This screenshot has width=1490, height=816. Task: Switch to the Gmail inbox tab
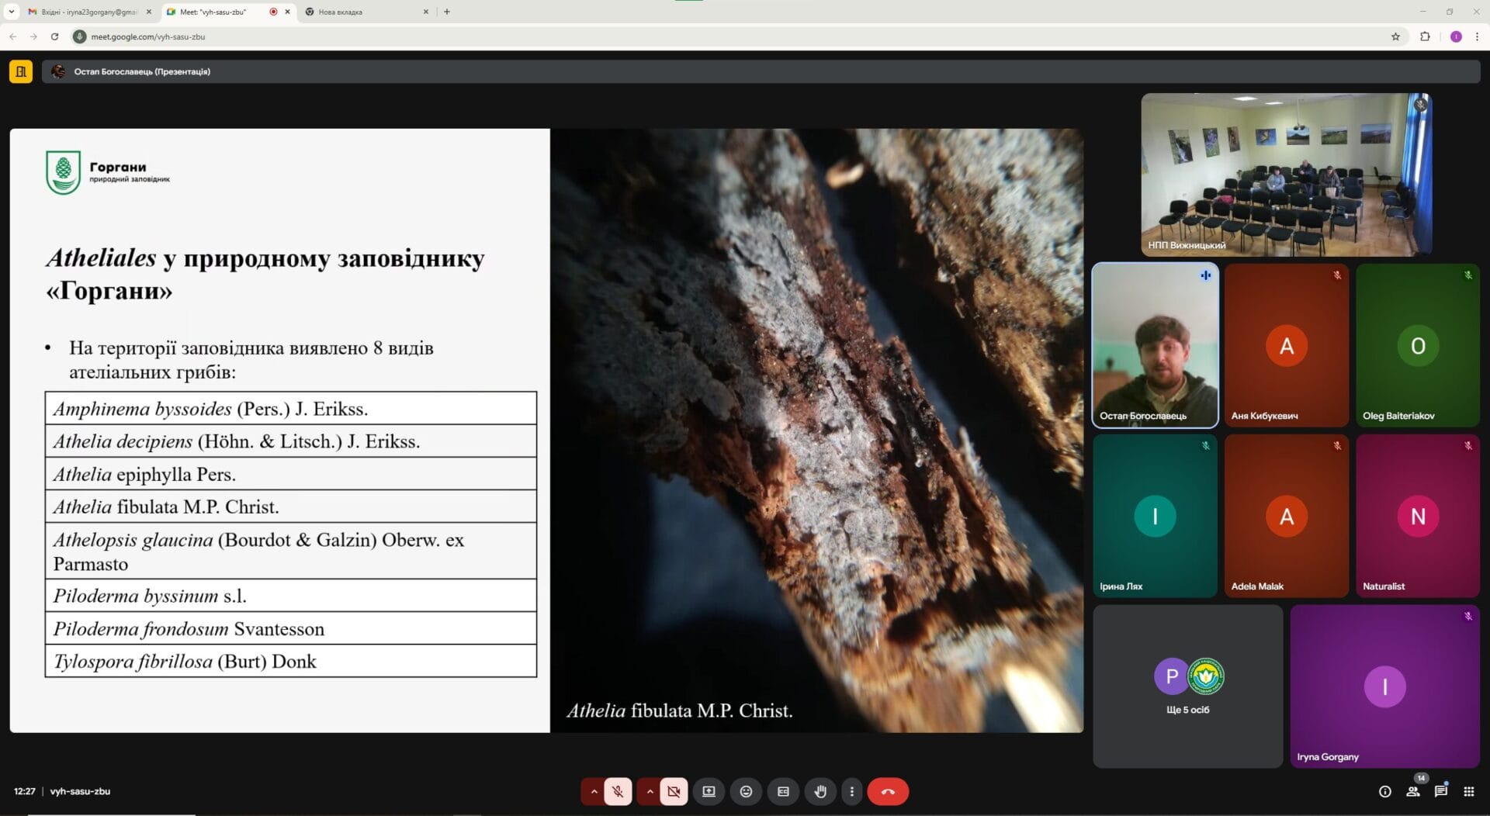point(85,12)
